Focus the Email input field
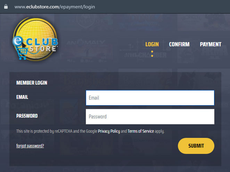This screenshot has height=172, width=230. pos(150,98)
